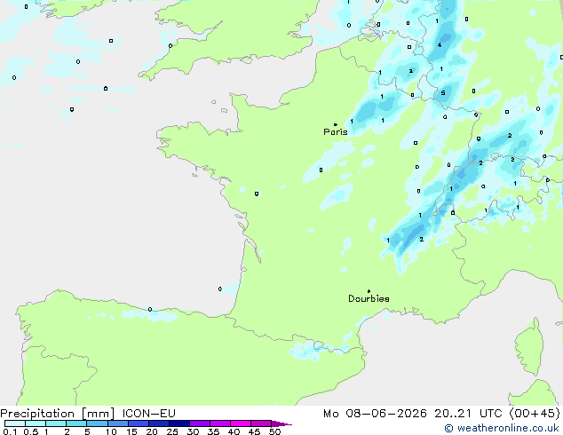Image resolution: width=563 pixels, height=435 pixels.
Task: Pick the 25 mm navy legend swatch
Action: pyautogui.click(x=178, y=423)
